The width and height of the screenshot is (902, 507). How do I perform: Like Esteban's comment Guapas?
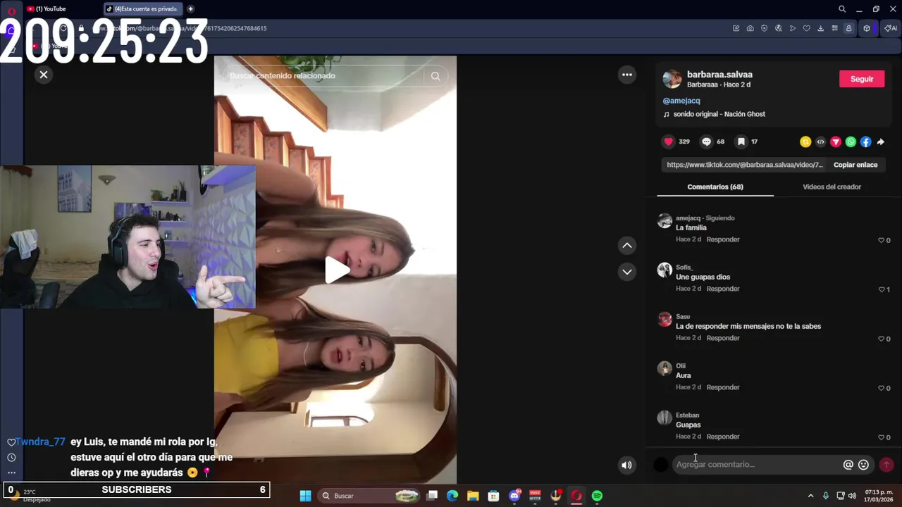(x=881, y=437)
